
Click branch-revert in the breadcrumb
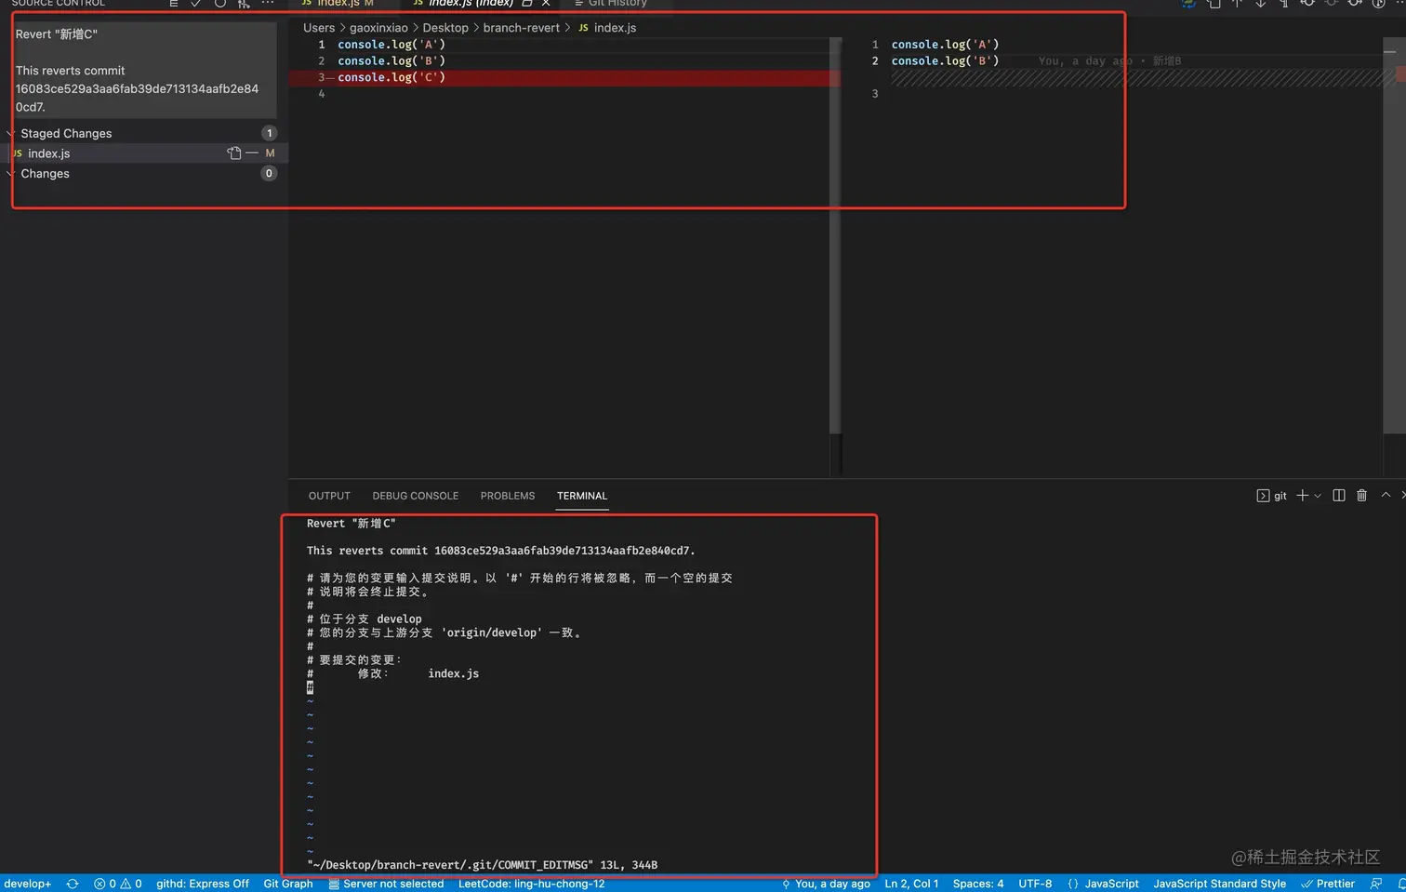tap(521, 28)
